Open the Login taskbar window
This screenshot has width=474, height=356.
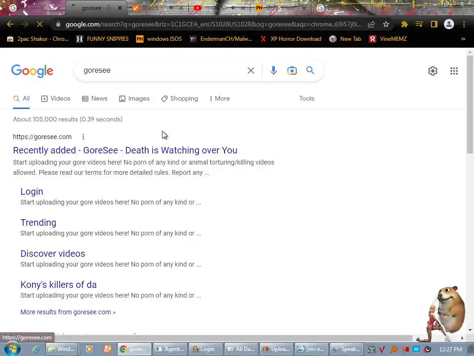206,349
